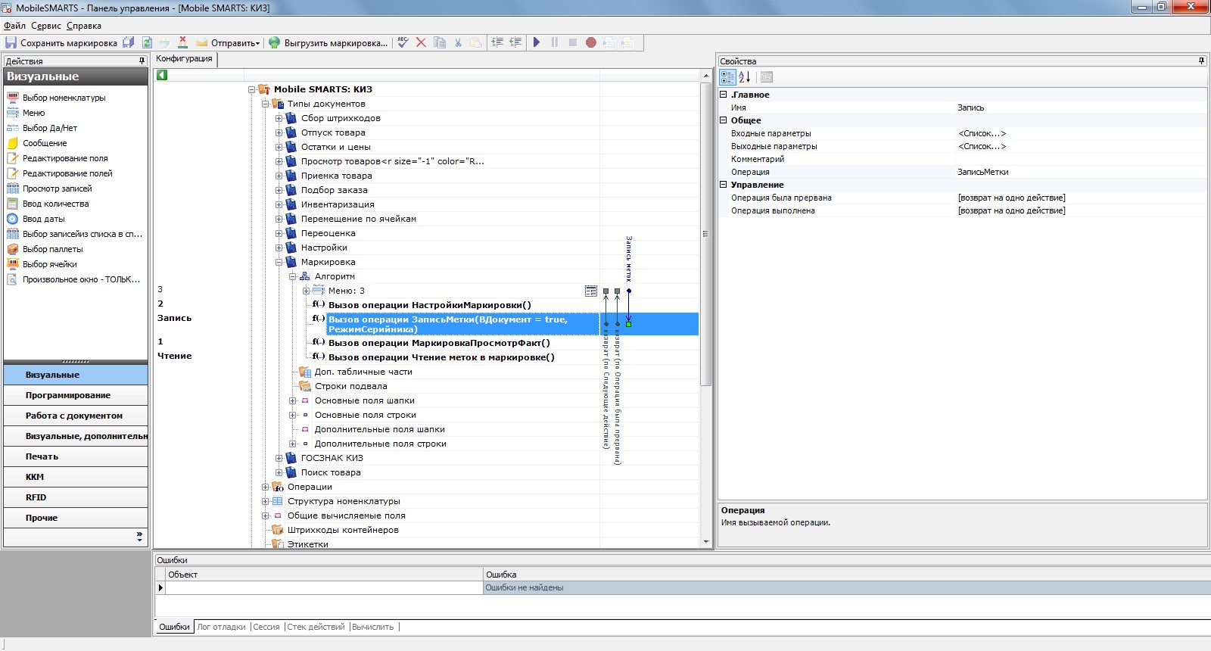Click the save-all multiple disks icon
This screenshot has width=1211, height=651.
[128, 42]
